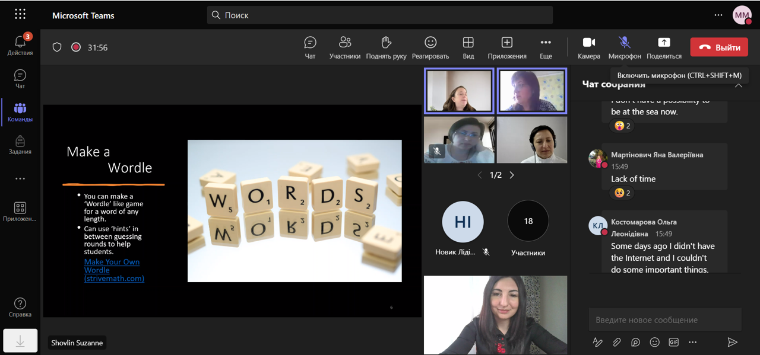Attach a file with the paperclip icon
The height and width of the screenshot is (355, 760).
[617, 342]
